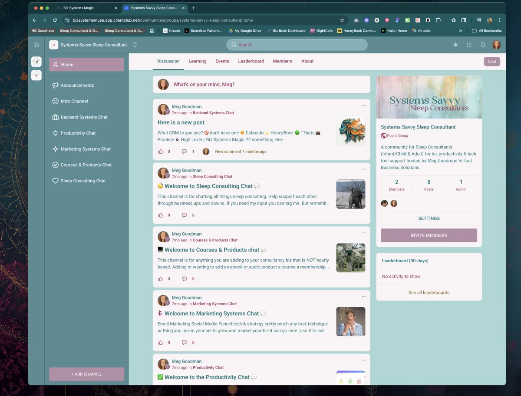Open options menu for the Productivity Chat post
The height and width of the screenshot is (396, 521).
pyautogui.click(x=364, y=360)
